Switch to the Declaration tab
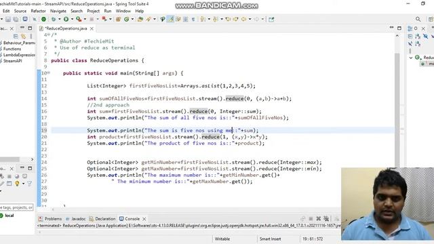This screenshot has height=244, width=434. click(102, 219)
